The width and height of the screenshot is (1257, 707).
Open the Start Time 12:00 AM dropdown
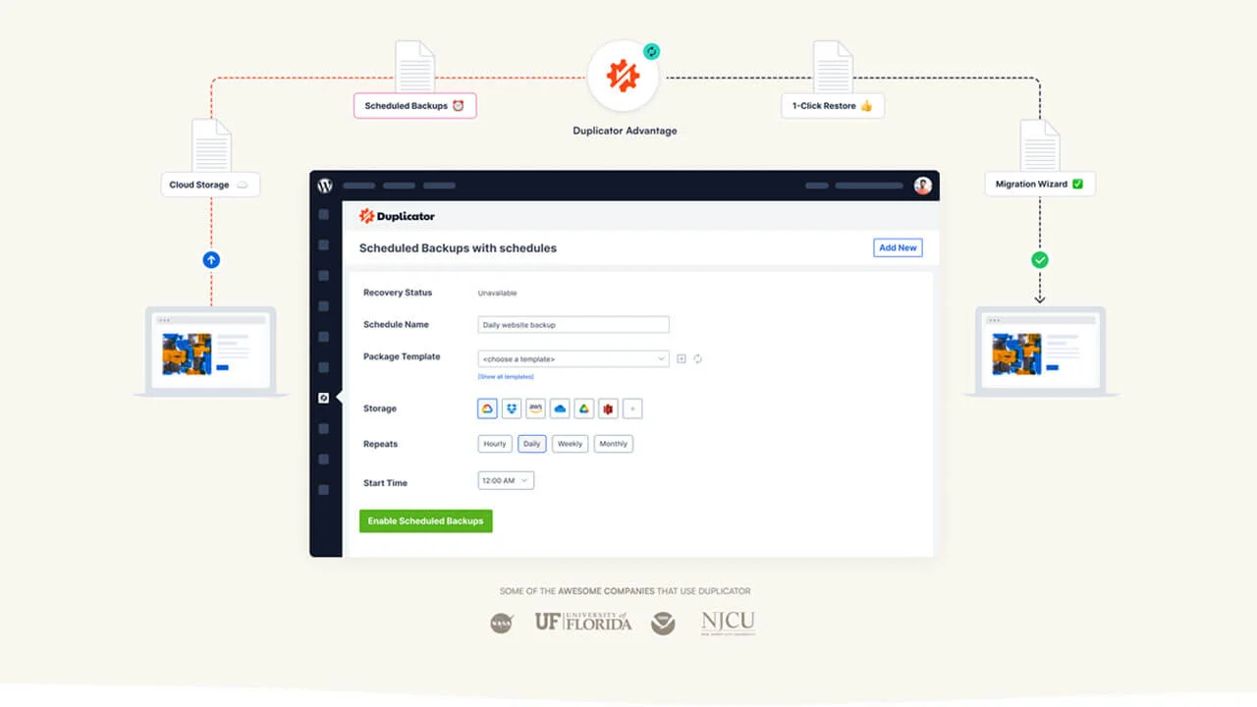pos(506,481)
